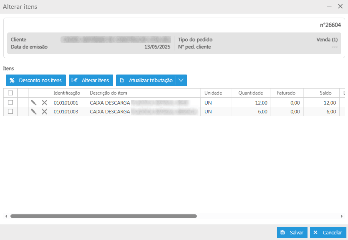Click the Descrição do item column header
This screenshot has height=240, width=348.
pos(109,93)
